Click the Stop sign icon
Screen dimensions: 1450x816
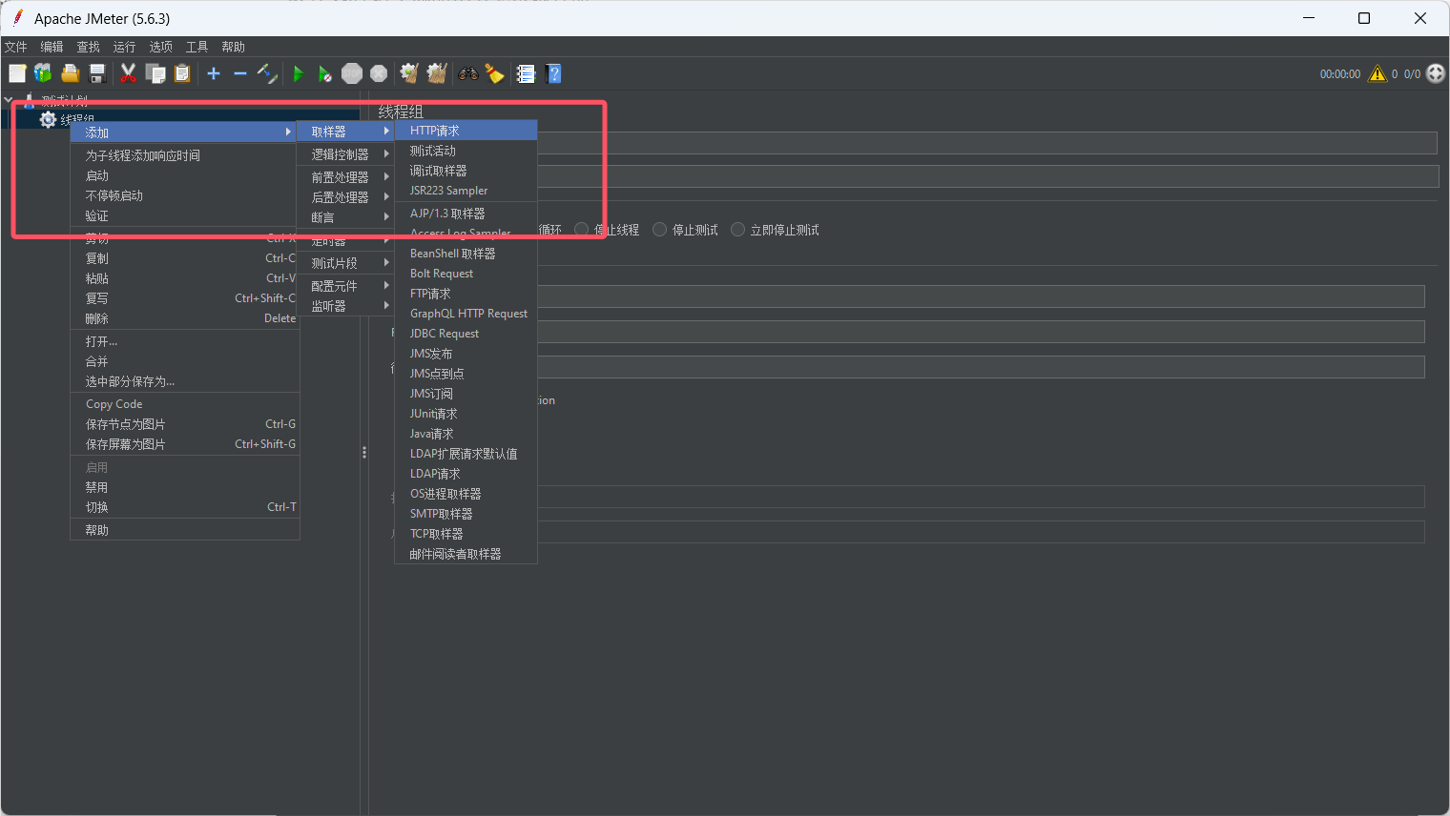point(352,73)
